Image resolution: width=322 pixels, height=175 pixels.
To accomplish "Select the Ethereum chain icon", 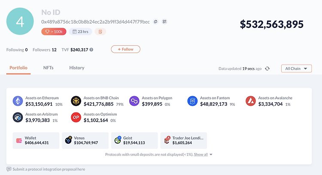I will pos(18,101).
